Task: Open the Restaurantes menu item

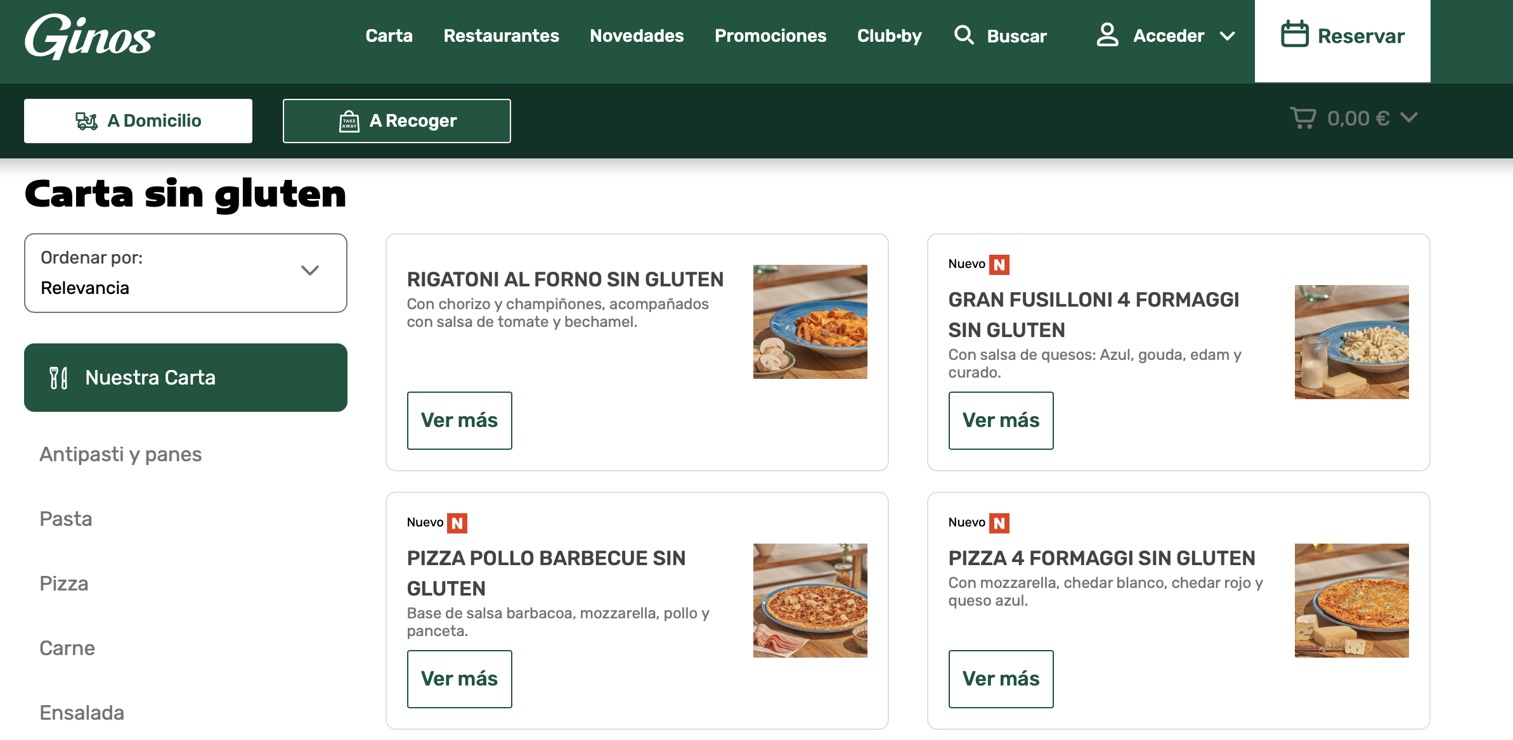Action: tap(501, 36)
